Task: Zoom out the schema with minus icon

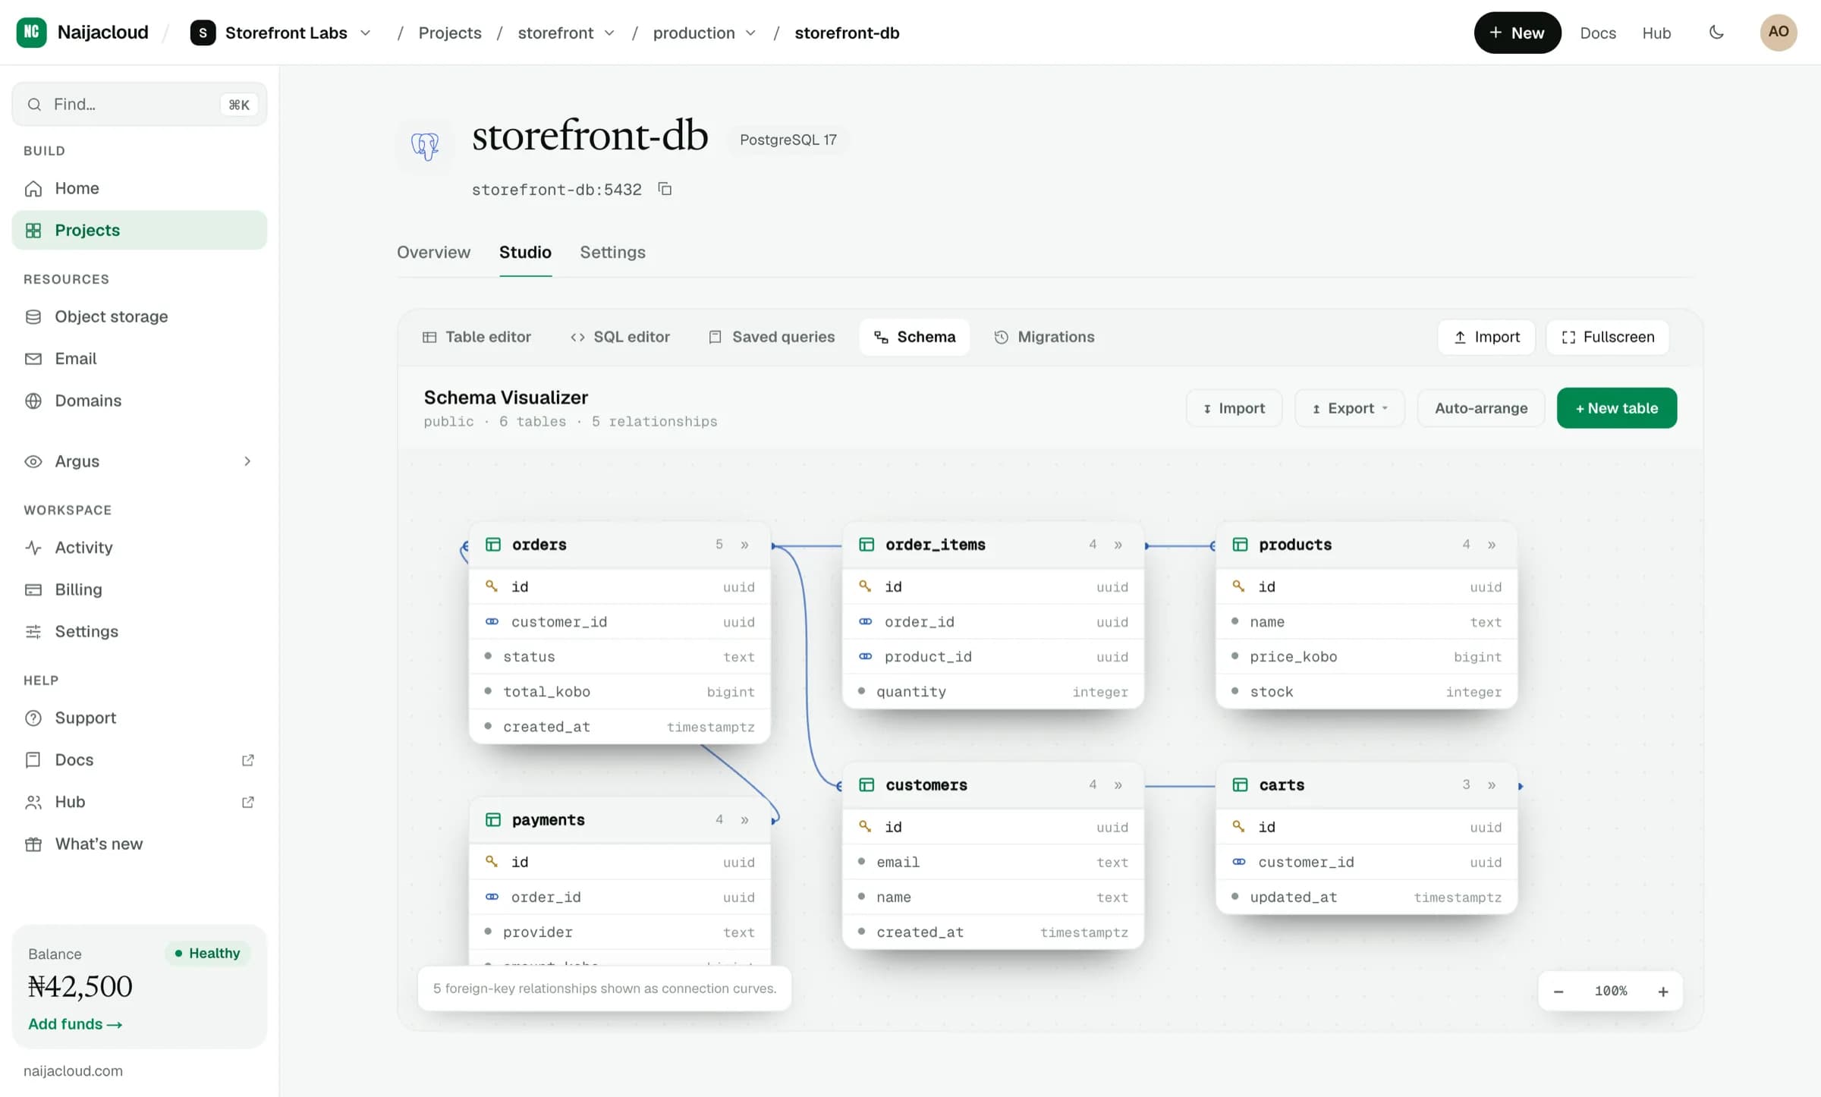Action: 1558,992
